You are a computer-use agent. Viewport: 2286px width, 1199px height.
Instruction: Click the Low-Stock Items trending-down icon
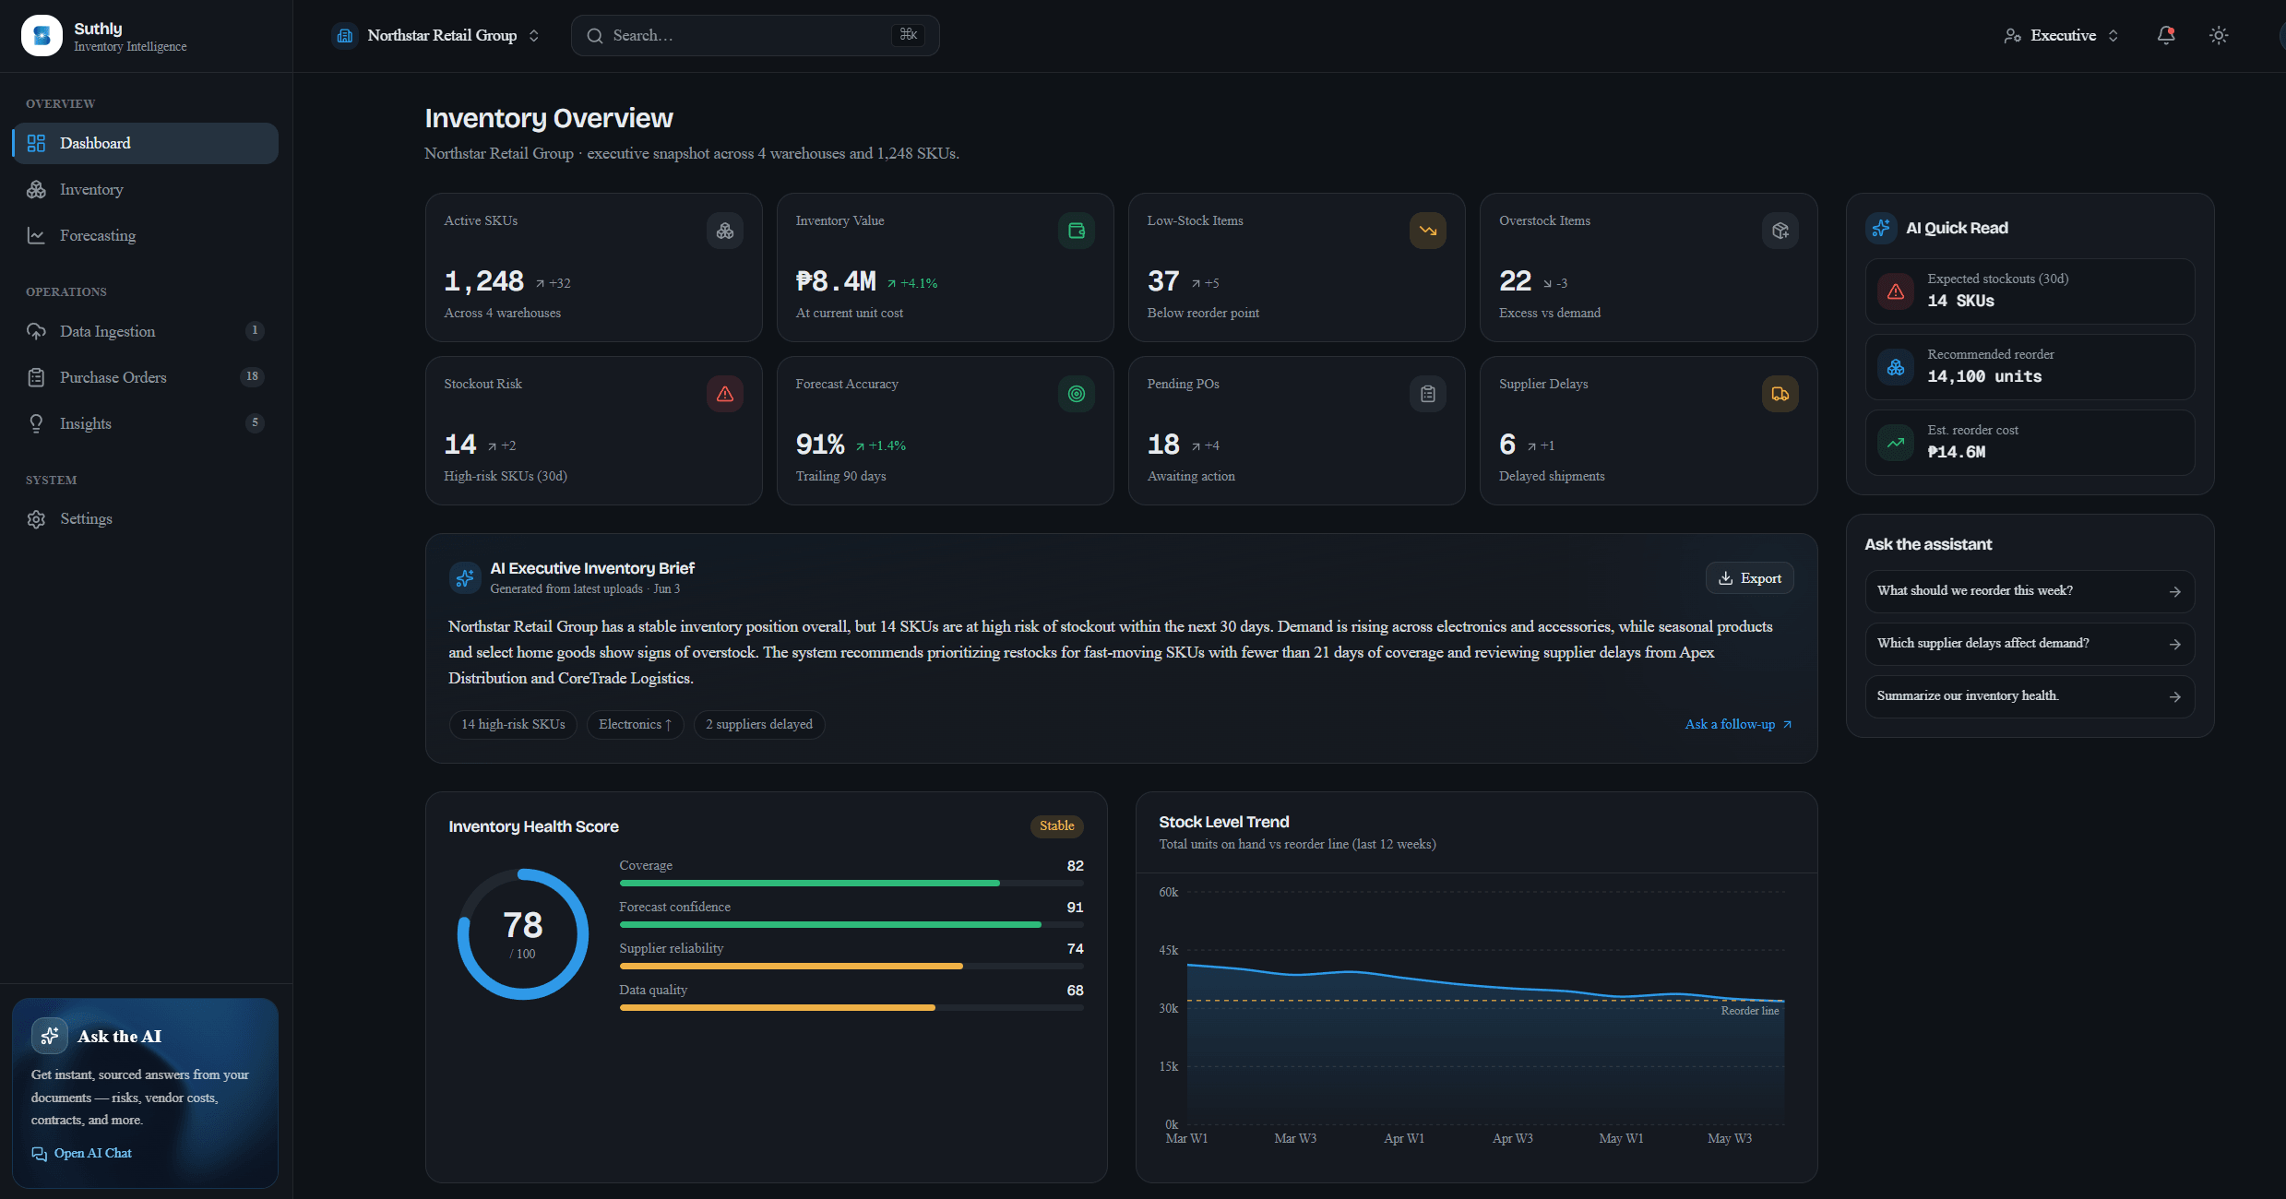pyautogui.click(x=1428, y=231)
